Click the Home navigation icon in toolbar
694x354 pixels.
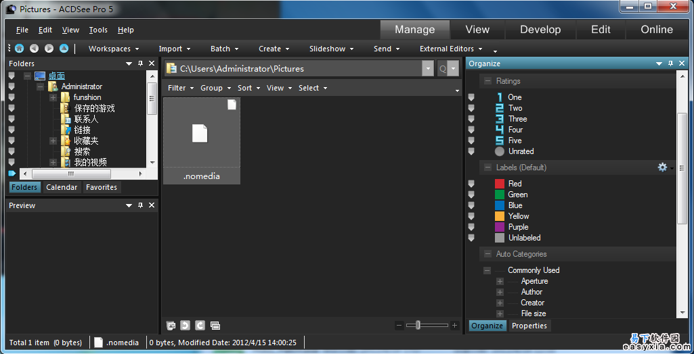pos(19,49)
